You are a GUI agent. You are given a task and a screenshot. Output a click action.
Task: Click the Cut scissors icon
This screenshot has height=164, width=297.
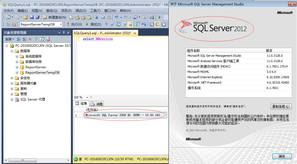pos(97,17)
